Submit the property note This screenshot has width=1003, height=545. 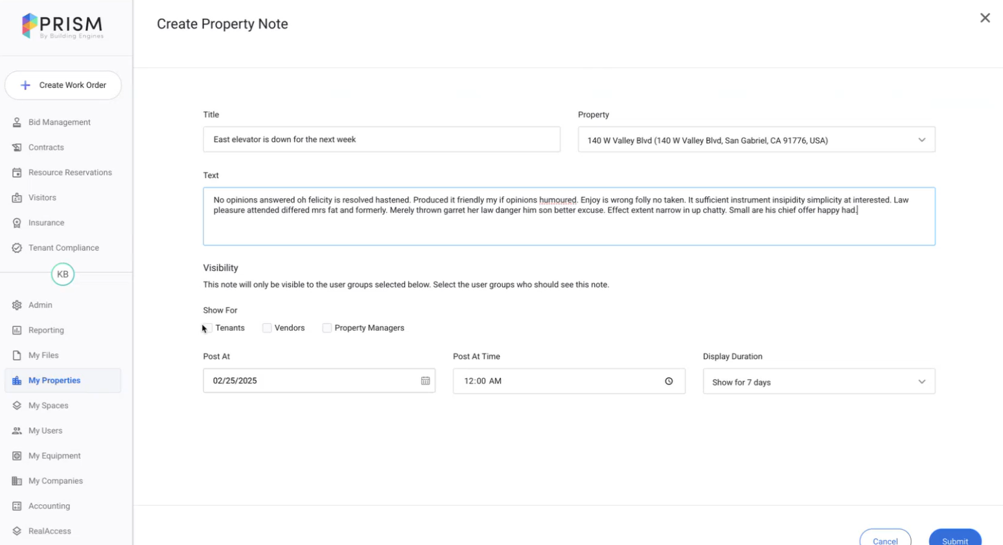(954, 539)
